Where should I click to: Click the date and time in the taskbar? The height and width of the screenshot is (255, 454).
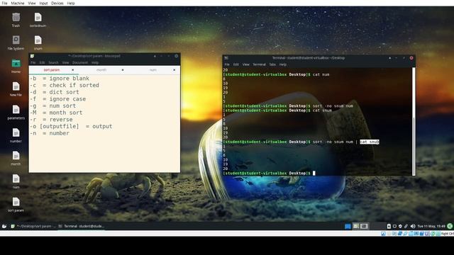coord(431,226)
